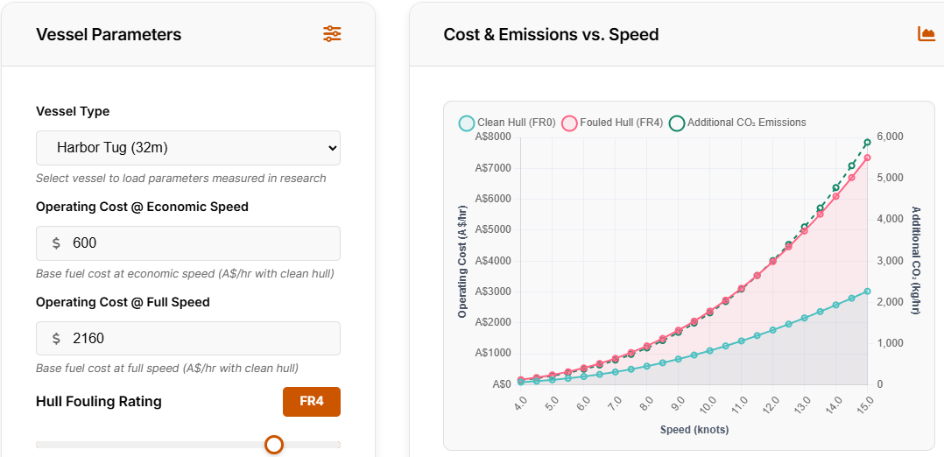Click the sliders icon in Vessel Parameters header
This screenshot has width=944, height=457.
coord(332,34)
